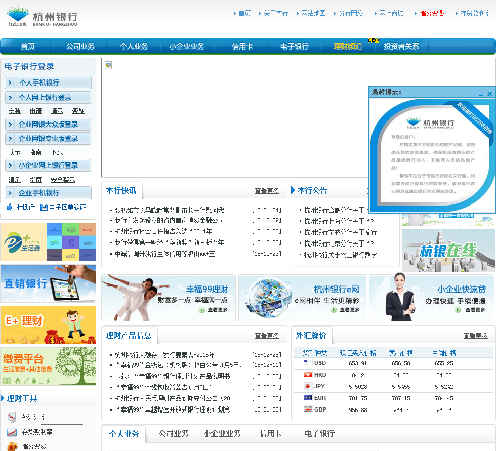Open announcement 杭州银行宁波分行关于发行
The image size is (496, 451).
point(344,232)
